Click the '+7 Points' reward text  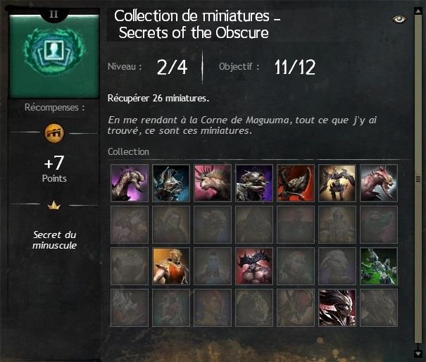(x=54, y=168)
